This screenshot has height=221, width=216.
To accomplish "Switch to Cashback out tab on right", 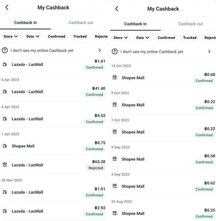I will [x=191, y=24].
